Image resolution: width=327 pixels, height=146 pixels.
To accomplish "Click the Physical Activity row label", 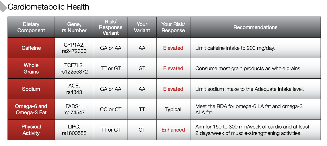I will click(31, 130).
